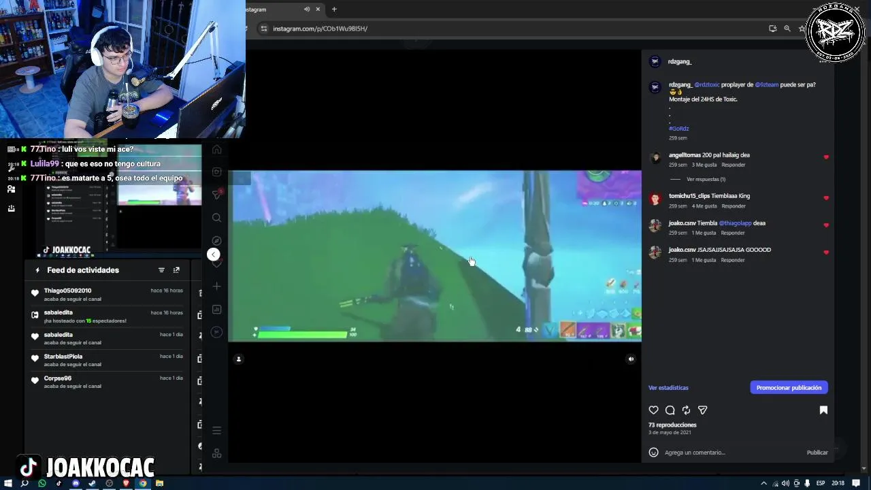Open File Explorer from the taskbar
The width and height of the screenshot is (871, 490).
[x=159, y=483]
